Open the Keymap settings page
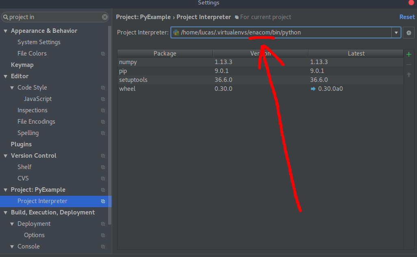 pos(22,65)
